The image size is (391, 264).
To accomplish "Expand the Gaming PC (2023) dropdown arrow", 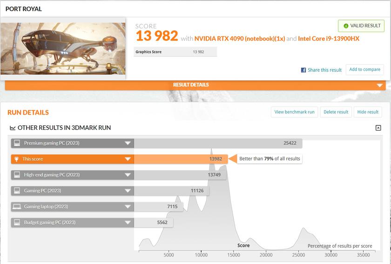I will click(x=128, y=190).
